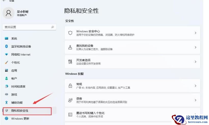Expand 查找我的设备 chevron
209x125 pixels.
pos(196,47)
